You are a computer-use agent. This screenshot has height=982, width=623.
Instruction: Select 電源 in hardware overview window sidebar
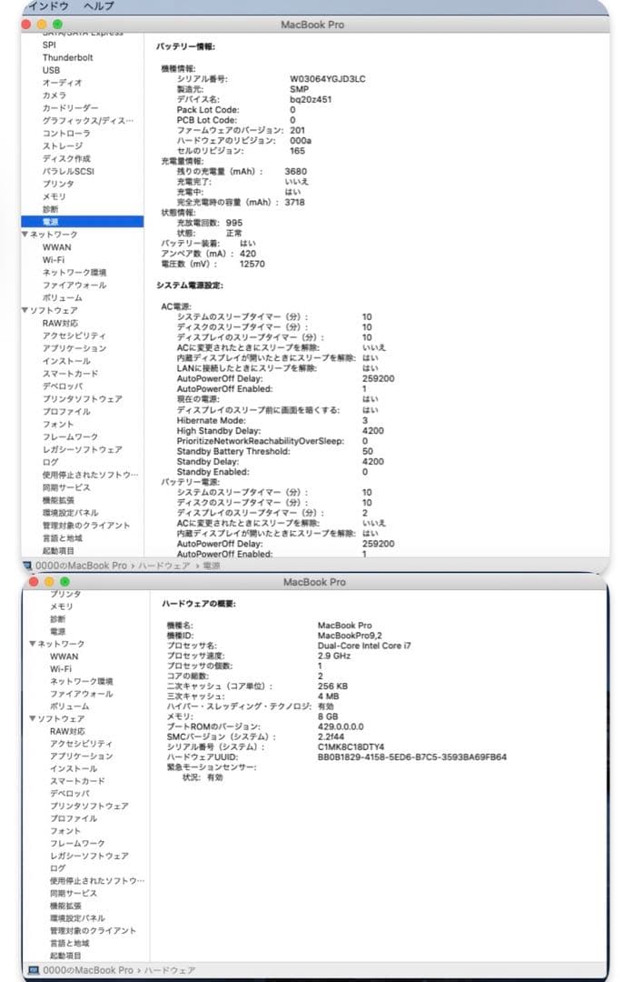[x=57, y=631]
